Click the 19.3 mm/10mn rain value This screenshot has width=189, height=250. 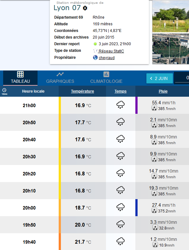coord(163,188)
